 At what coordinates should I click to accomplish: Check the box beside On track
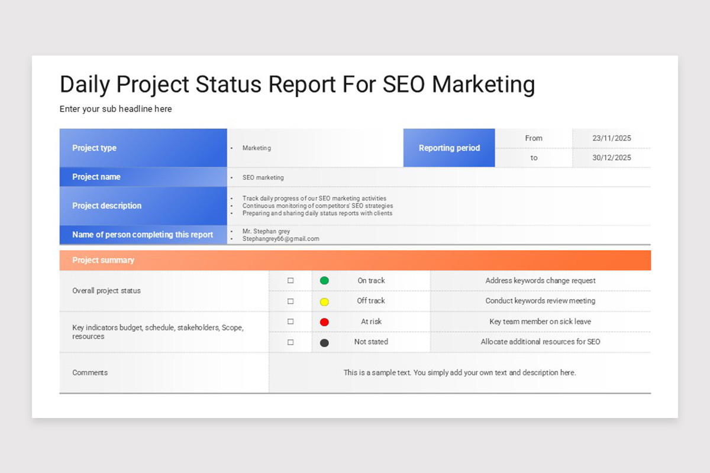coord(290,280)
